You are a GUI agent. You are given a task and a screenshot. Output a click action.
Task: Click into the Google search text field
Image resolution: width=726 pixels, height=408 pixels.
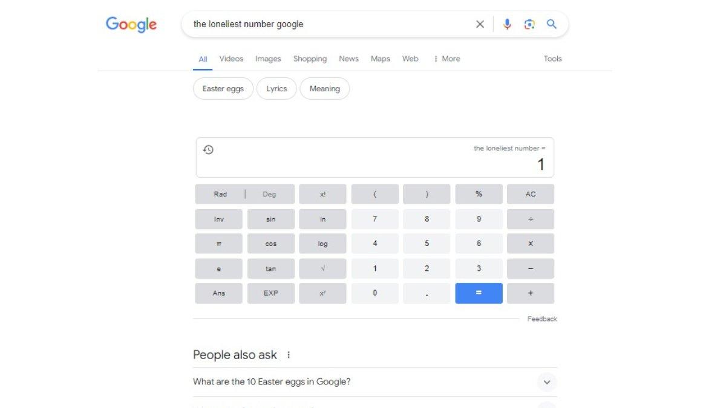coord(327,24)
